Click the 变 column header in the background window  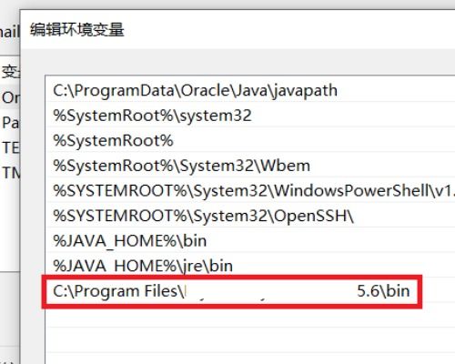tap(10, 72)
